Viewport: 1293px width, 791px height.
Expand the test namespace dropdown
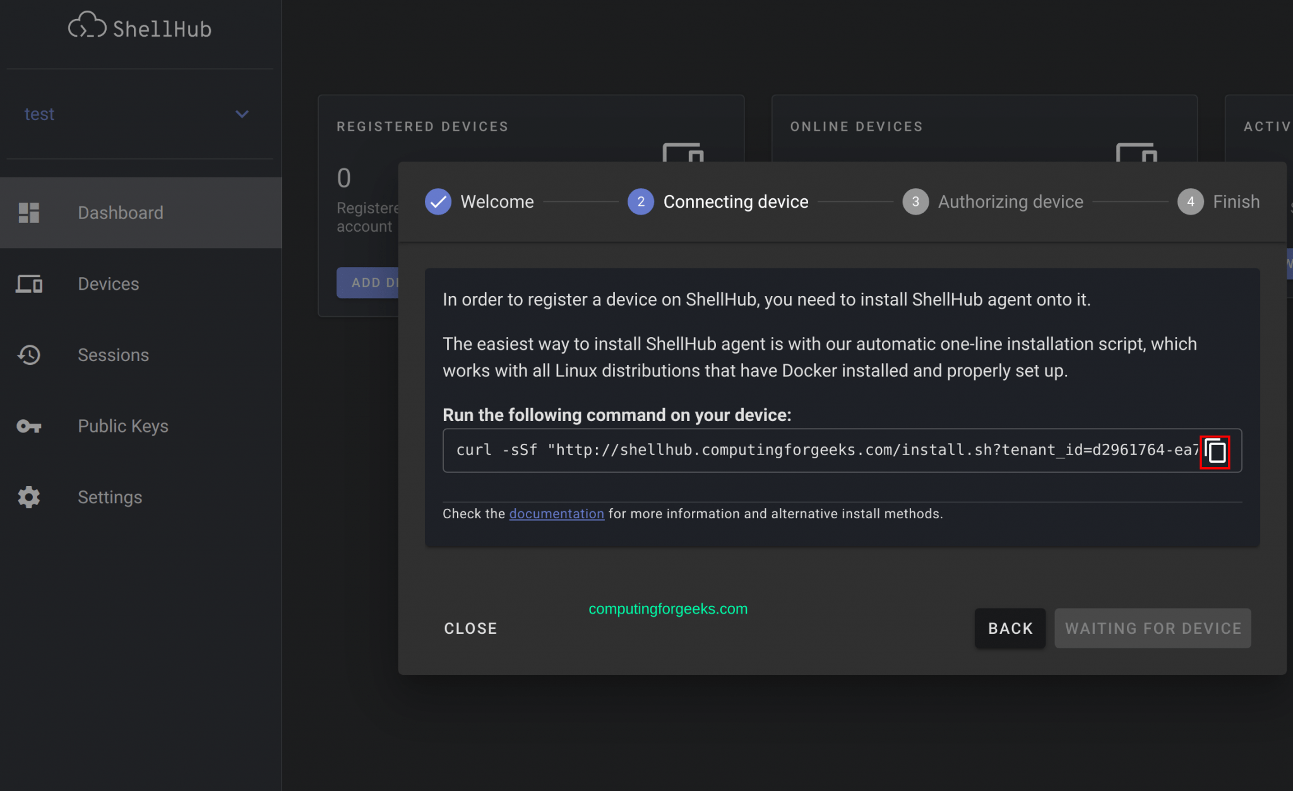pos(242,114)
